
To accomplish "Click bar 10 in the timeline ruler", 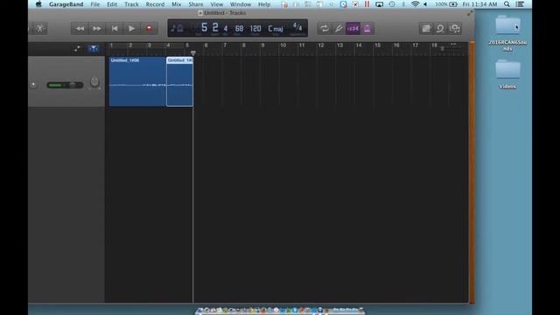I will (283, 45).
